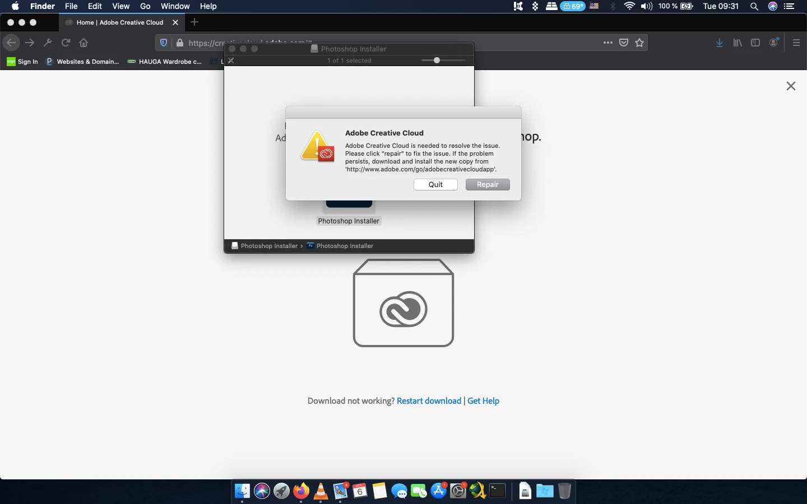Click the US flag input source icon
Screen dimensions: 807x504
tap(595, 6)
